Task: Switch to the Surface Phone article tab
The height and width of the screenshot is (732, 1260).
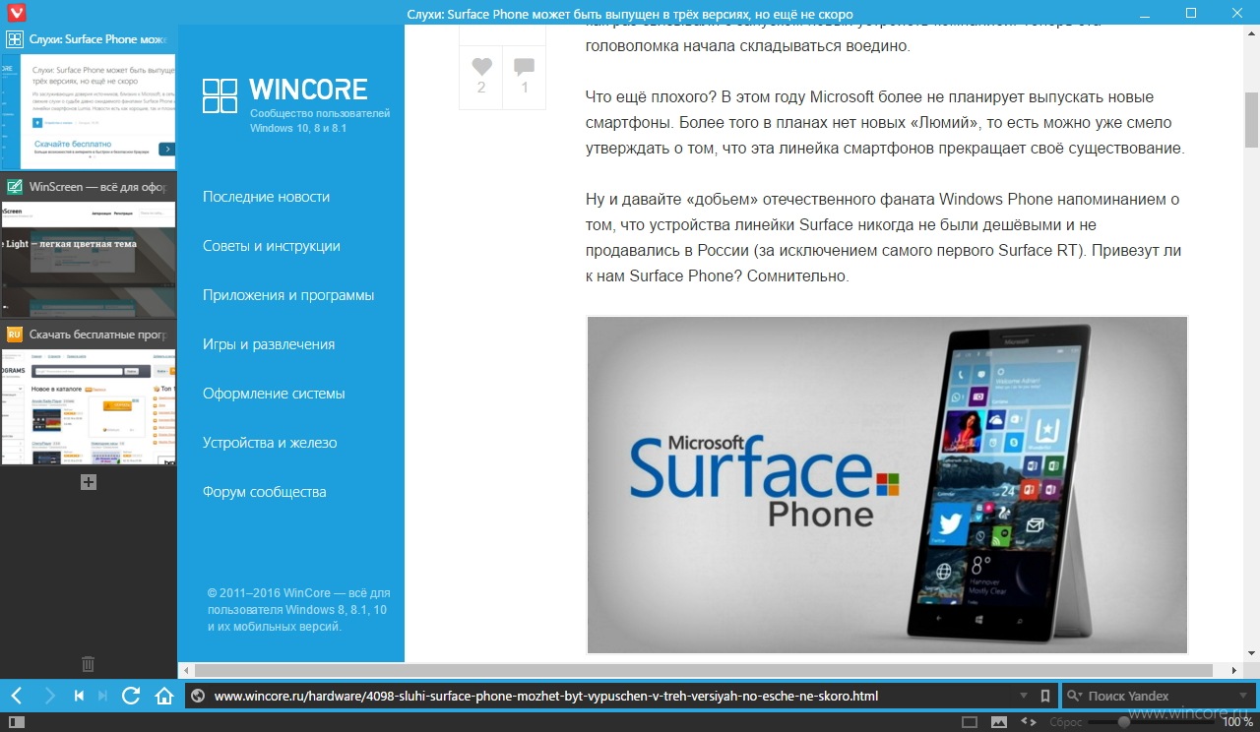Action: click(89, 39)
